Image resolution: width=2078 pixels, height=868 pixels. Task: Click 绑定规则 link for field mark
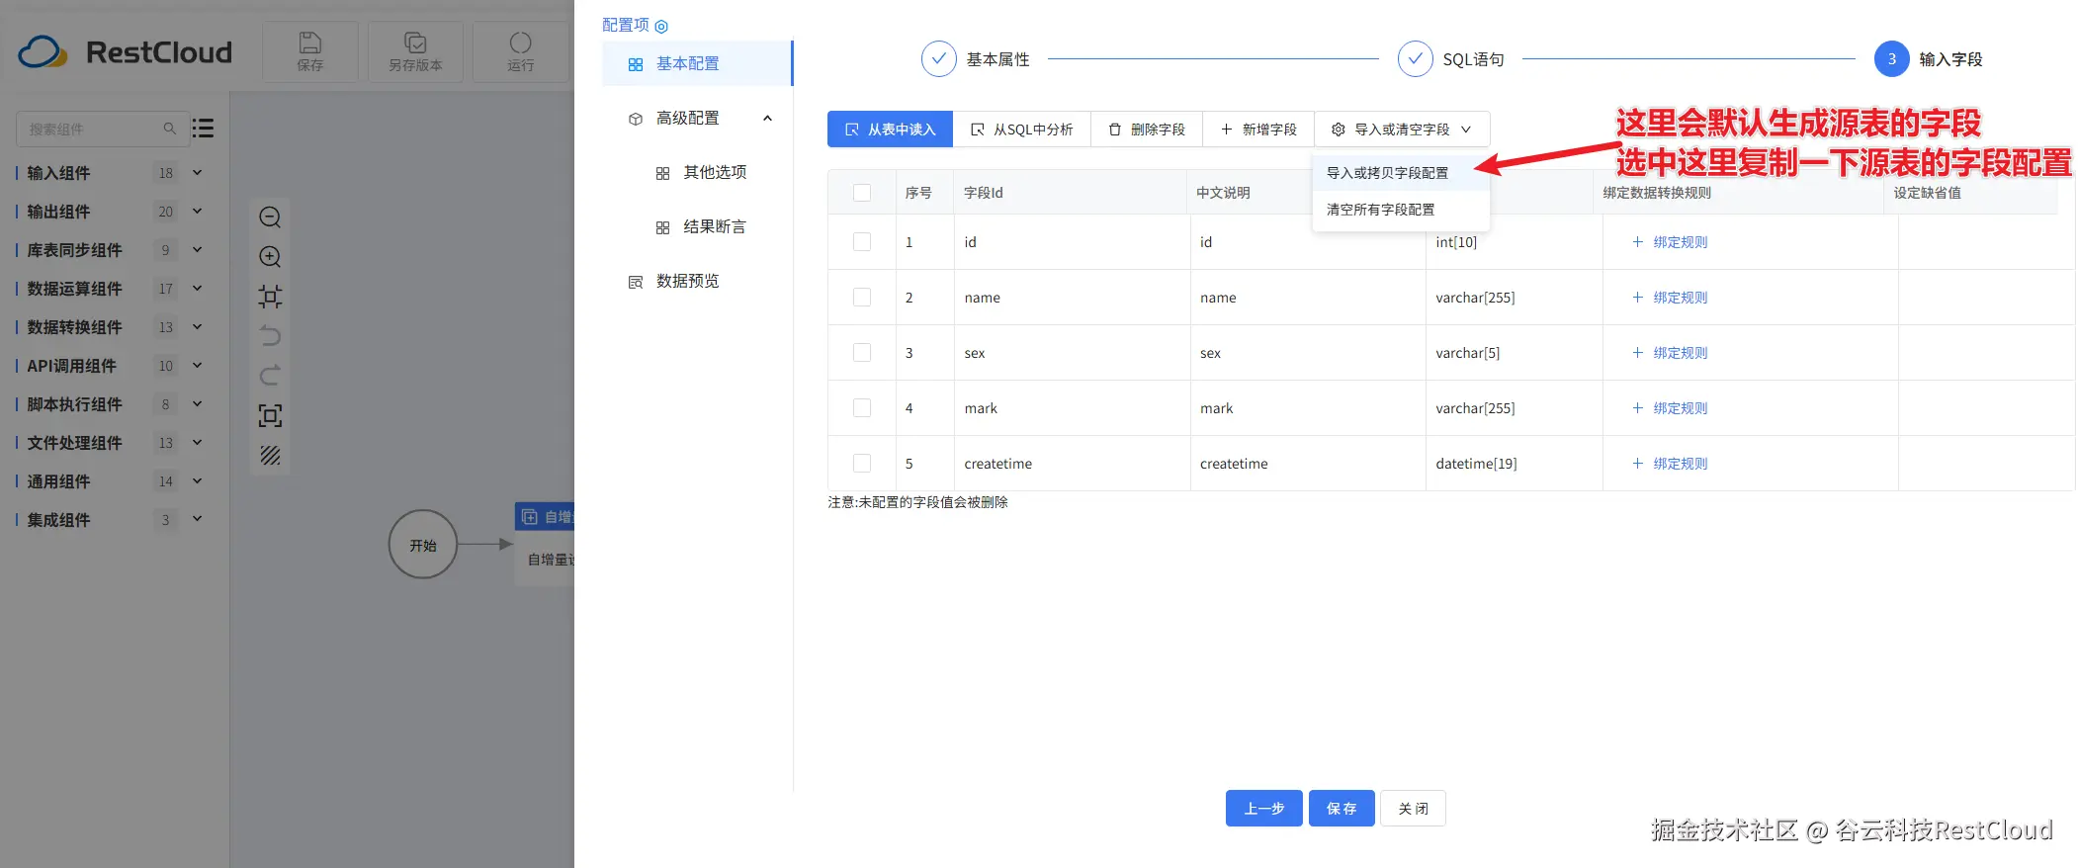click(1680, 408)
